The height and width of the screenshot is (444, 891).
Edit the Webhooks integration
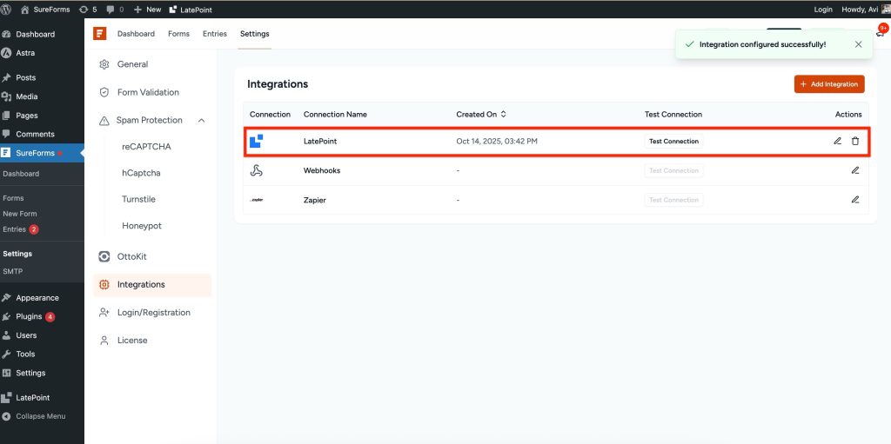(x=855, y=170)
